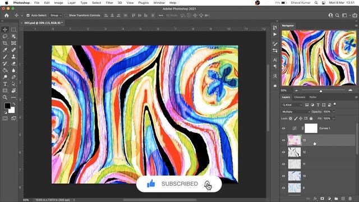This screenshot has width=359, height=202.
Task: Open the Multiply blend mode dropdown
Action: coord(296,112)
